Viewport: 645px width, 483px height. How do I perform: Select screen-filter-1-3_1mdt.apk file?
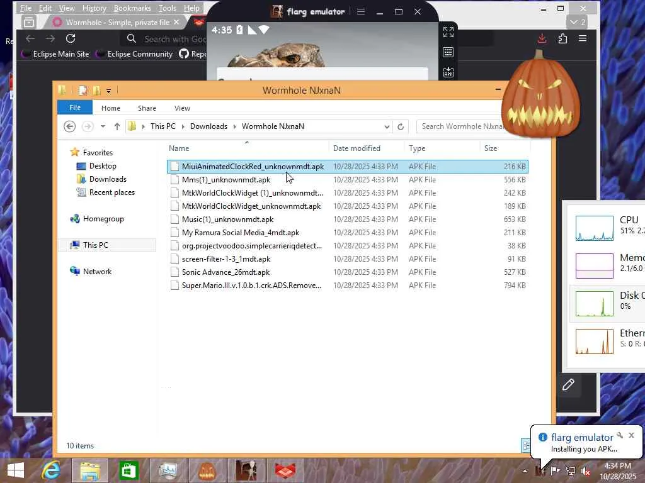coord(348,258)
